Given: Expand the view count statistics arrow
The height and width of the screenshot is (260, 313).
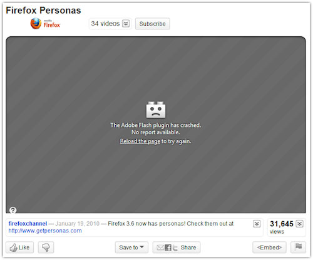Looking at the screenshot, I should [x=300, y=224].
